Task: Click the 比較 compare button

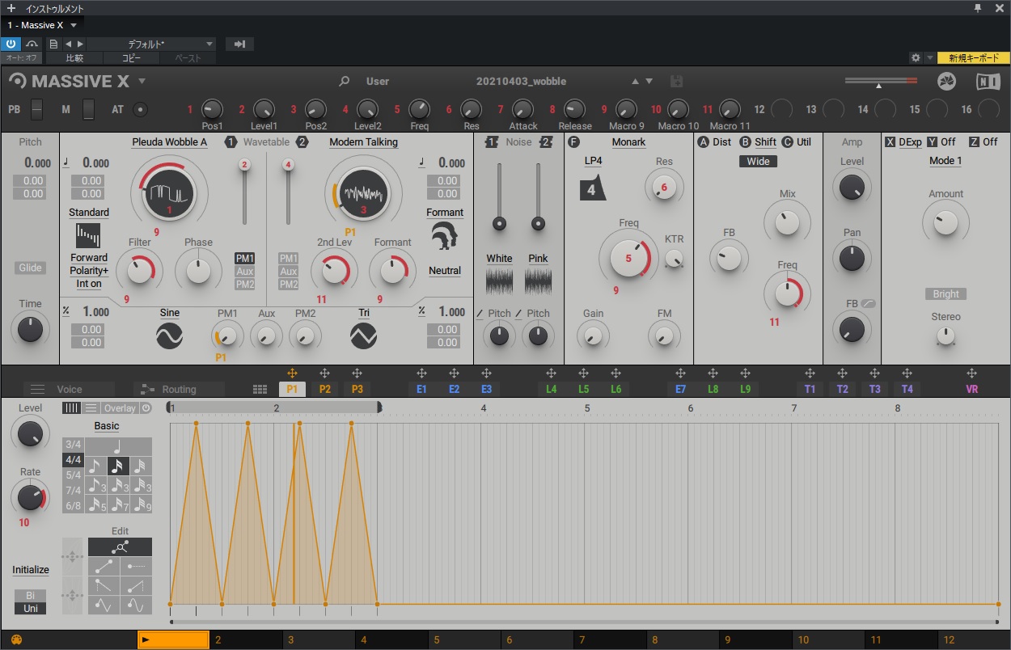Action: tap(74, 58)
